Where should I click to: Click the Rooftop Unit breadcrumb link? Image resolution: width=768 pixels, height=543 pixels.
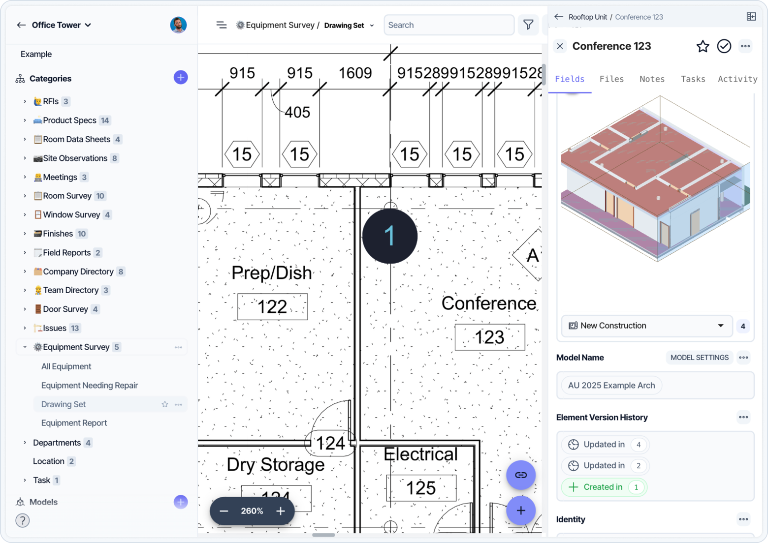587,17
